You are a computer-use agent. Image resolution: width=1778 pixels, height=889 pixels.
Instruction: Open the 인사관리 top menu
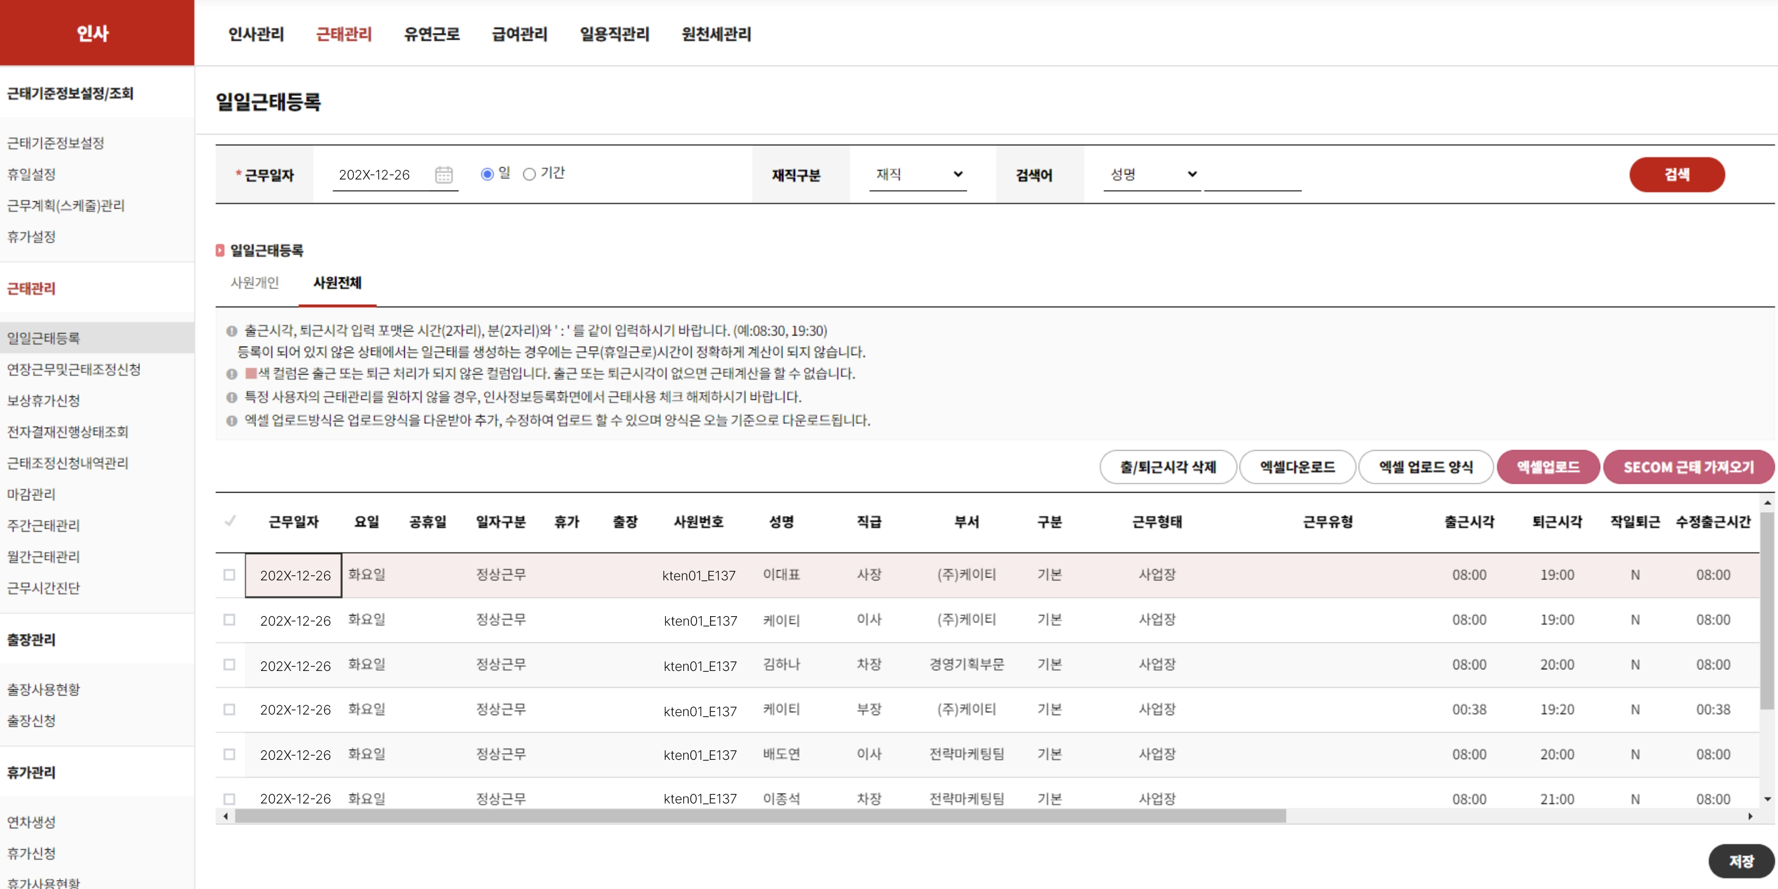[x=256, y=34]
